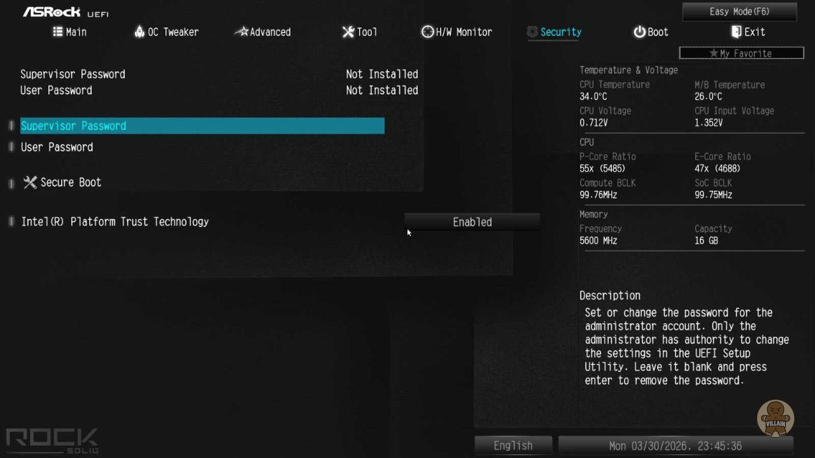Viewport: 815px width, 458px height.
Task: Click the Secure Boot tools icon
Action: [x=30, y=183]
